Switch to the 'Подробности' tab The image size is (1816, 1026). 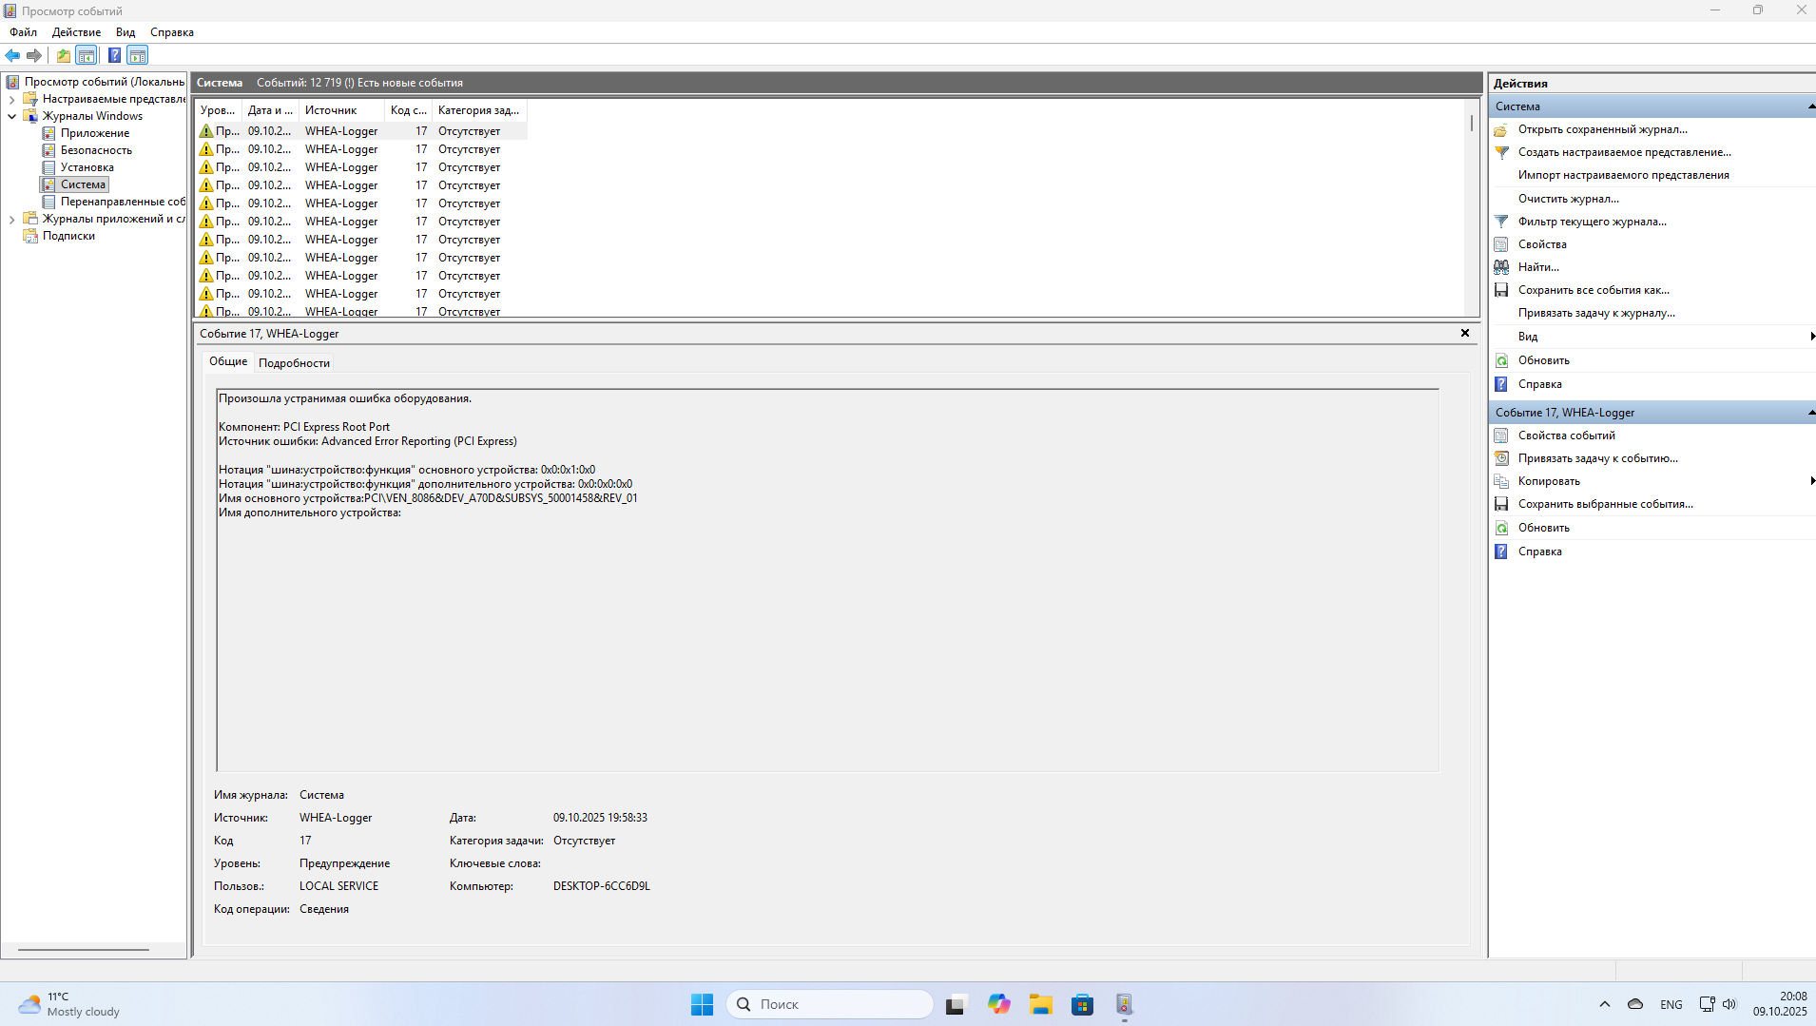click(x=294, y=363)
